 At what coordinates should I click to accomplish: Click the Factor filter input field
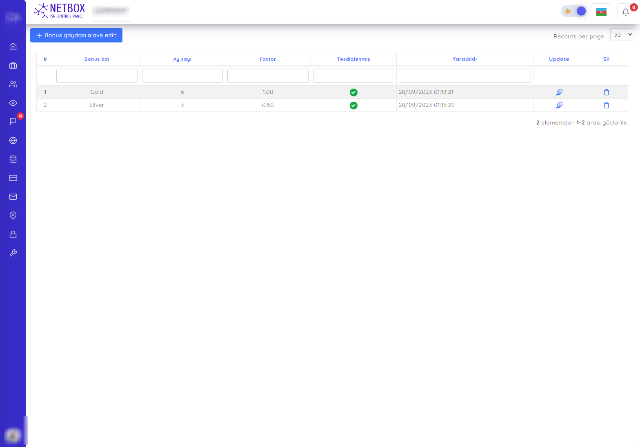click(268, 76)
